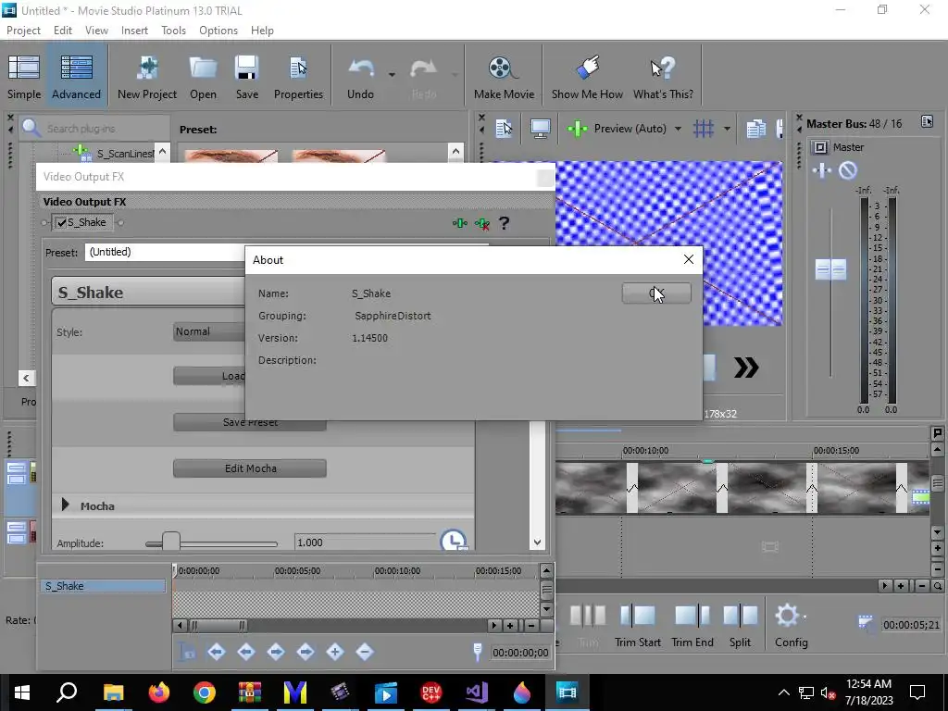Click the Plug-In Chain icon in Video Output FX
Image resolution: width=948 pixels, height=711 pixels.
pos(459,224)
